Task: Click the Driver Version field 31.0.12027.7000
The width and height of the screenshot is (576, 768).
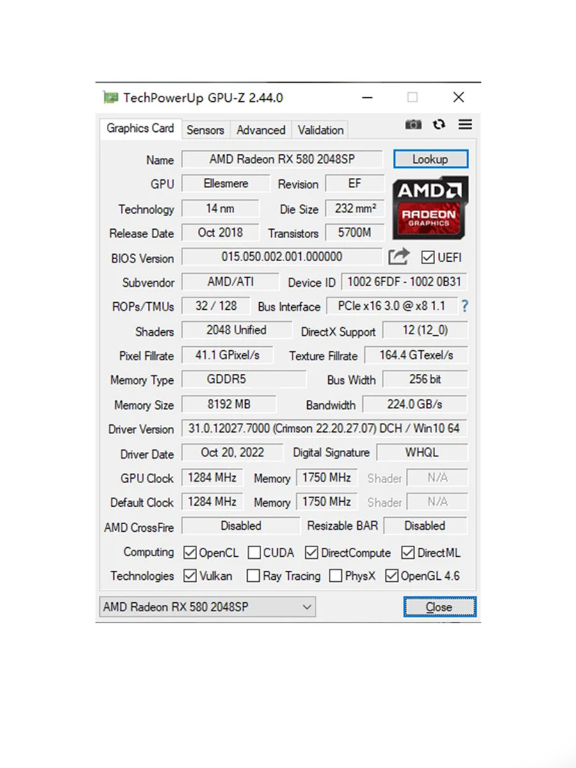Action: pos(324,429)
